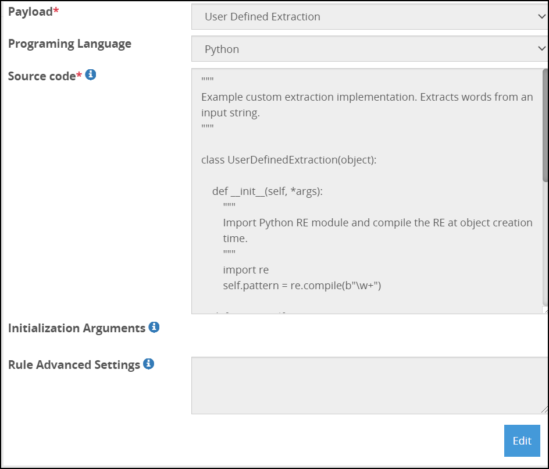
Task: Select the "User Defined Extraction" value
Action: 261,16
